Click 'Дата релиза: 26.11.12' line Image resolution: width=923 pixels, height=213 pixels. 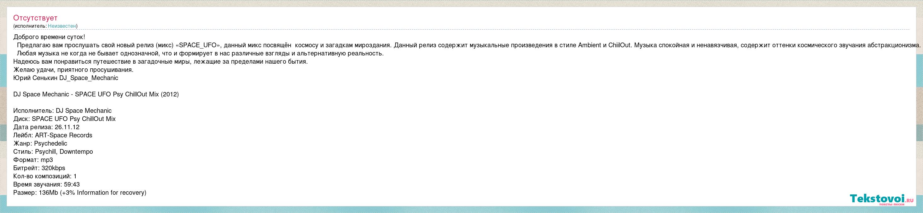coord(46,127)
